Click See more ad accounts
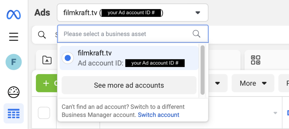This screenshot has height=129, width=289. tap(129, 85)
